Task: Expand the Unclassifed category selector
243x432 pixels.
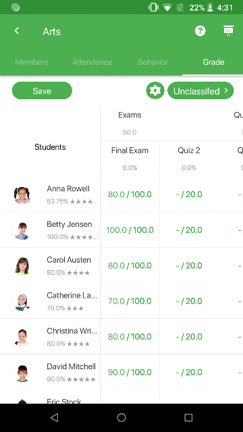Action: click(200, 90)
